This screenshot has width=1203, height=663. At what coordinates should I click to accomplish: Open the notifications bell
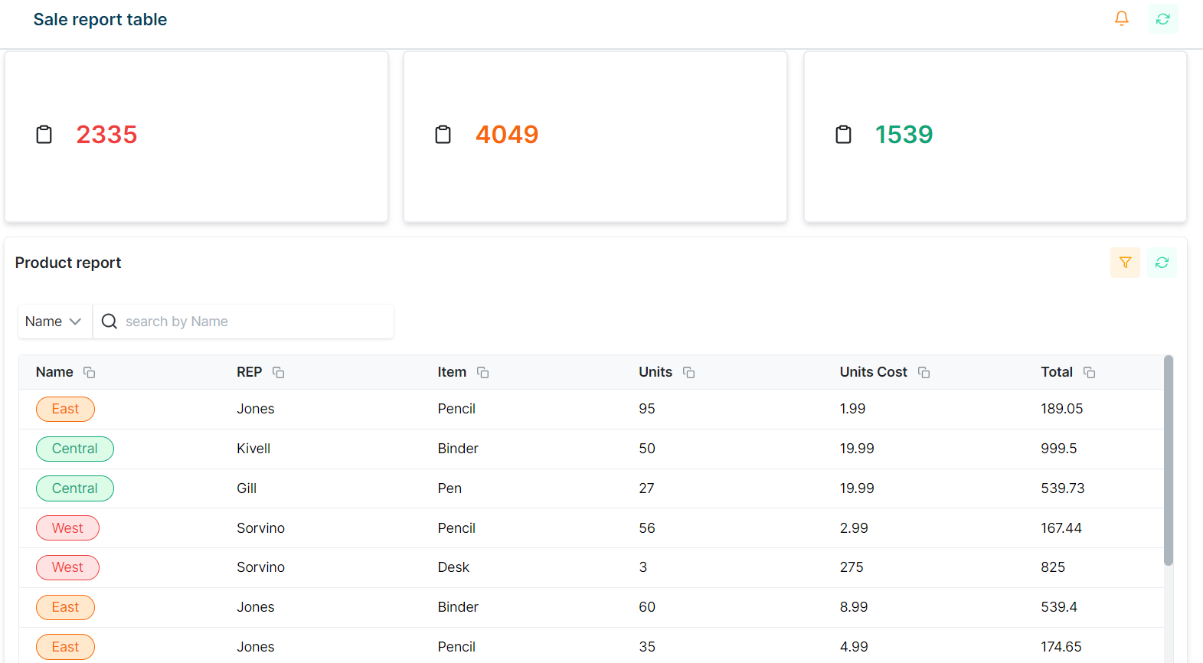pyautogui.click(x=1121, y=18)
